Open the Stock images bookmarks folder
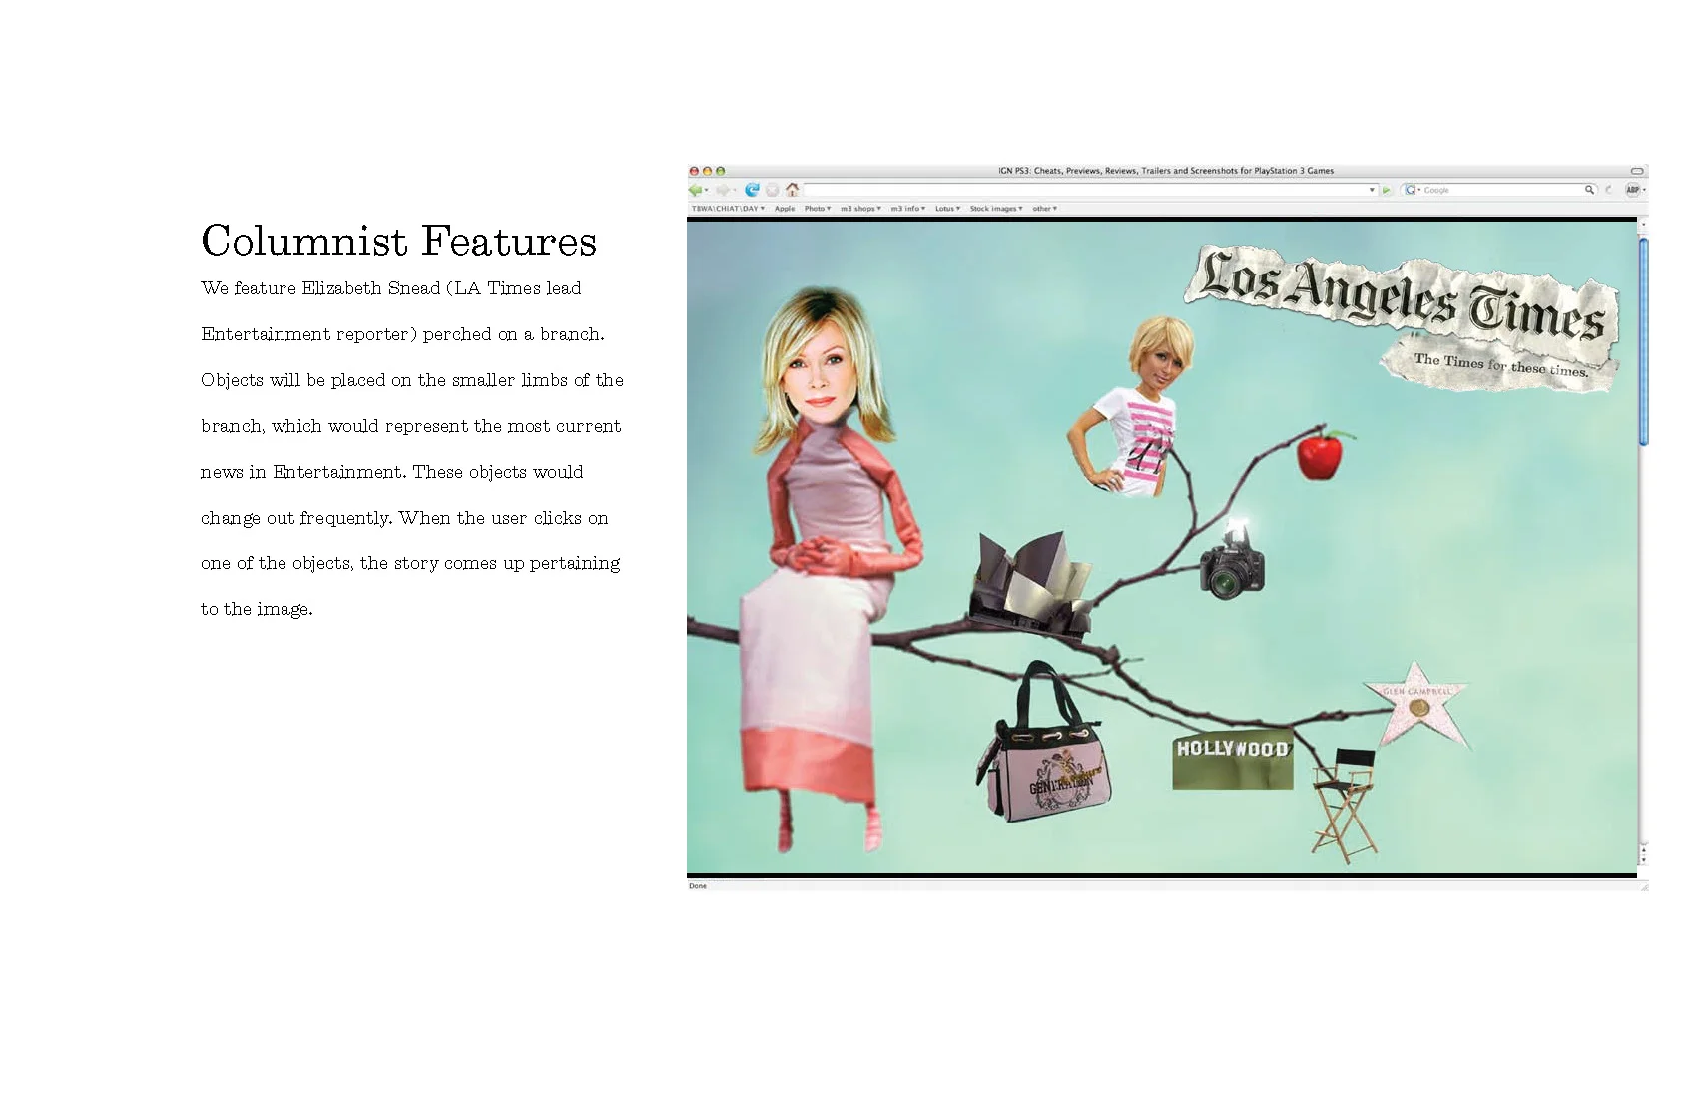1697x1098 pixels. point(996,209)
